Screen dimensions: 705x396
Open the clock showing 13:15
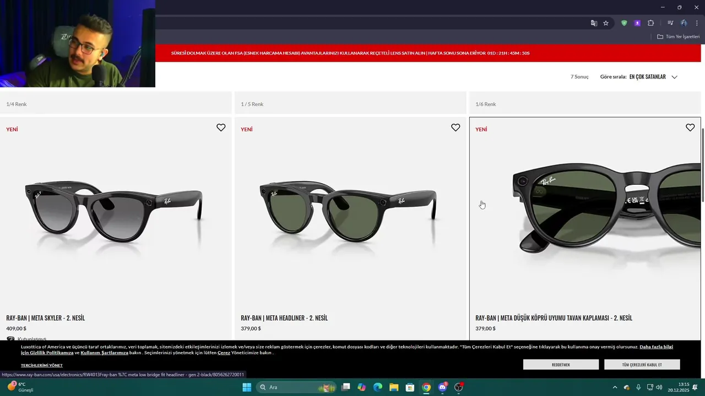tap(679, 387)
